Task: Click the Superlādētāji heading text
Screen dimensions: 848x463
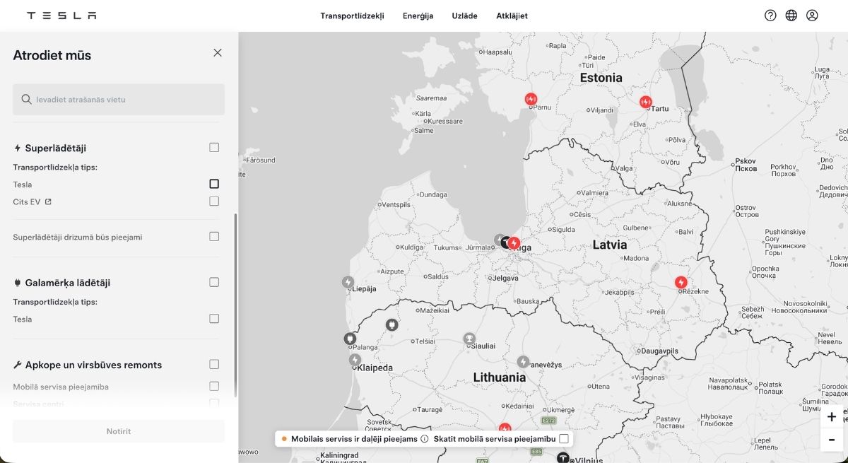Action: click(55, 148)
